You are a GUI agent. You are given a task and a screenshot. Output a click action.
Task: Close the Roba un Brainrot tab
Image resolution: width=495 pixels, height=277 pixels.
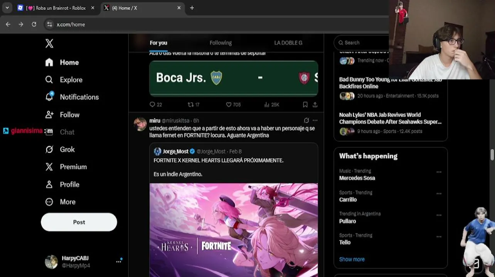coord(93,8)
